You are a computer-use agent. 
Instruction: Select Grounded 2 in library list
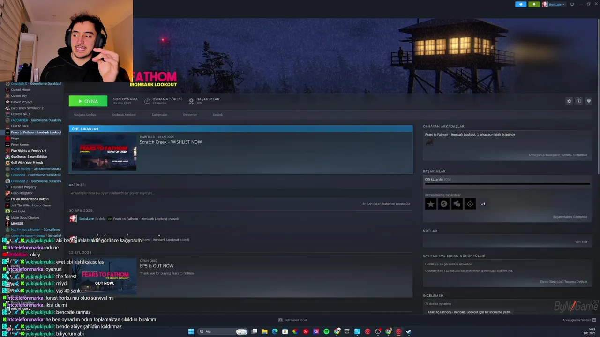(x=33, y=181)
